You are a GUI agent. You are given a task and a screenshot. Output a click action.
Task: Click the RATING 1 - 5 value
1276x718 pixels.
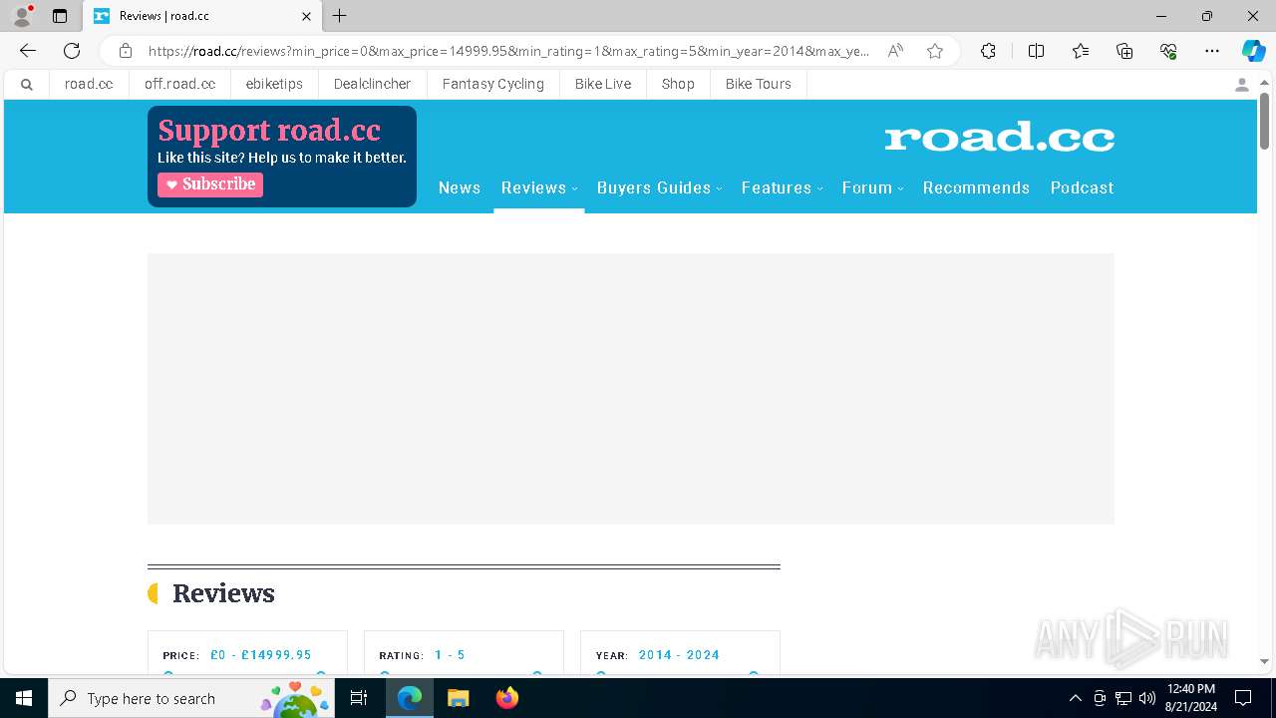point(450,655)
